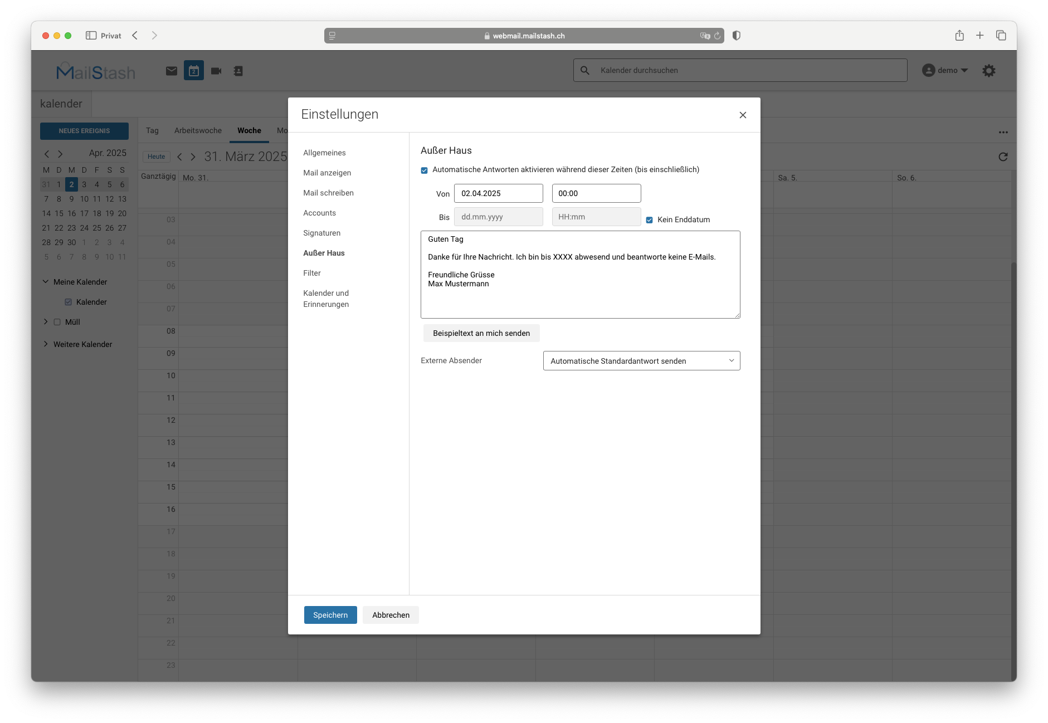Click the Safari share icon
This screenshot has width=1048, height=723.
[x=959, y=36]
